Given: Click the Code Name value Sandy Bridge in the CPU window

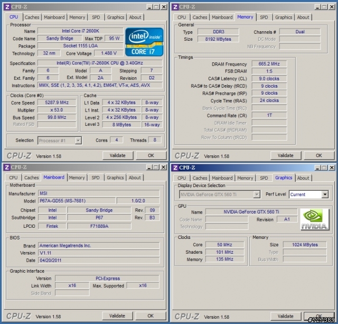Looking at the screenshot, I should click(x=60, y=39).
